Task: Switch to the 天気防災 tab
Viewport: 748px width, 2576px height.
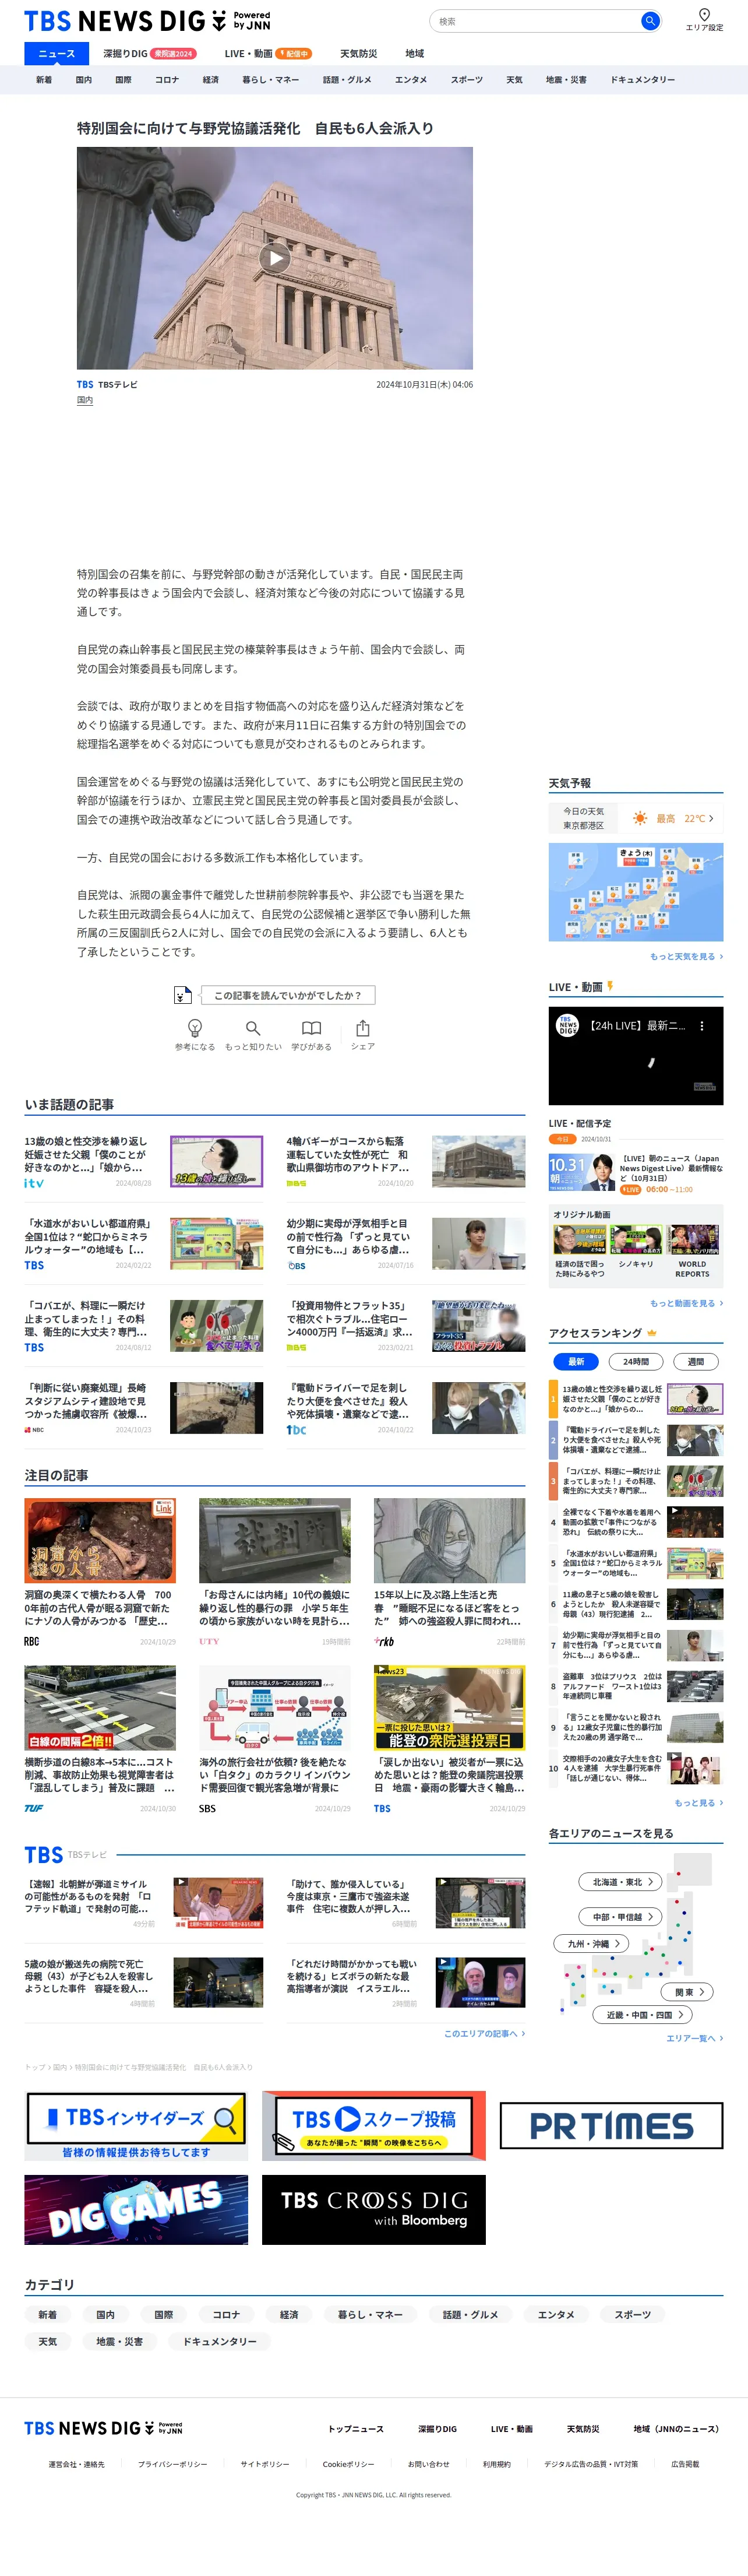Action: (x=358, y=54)
